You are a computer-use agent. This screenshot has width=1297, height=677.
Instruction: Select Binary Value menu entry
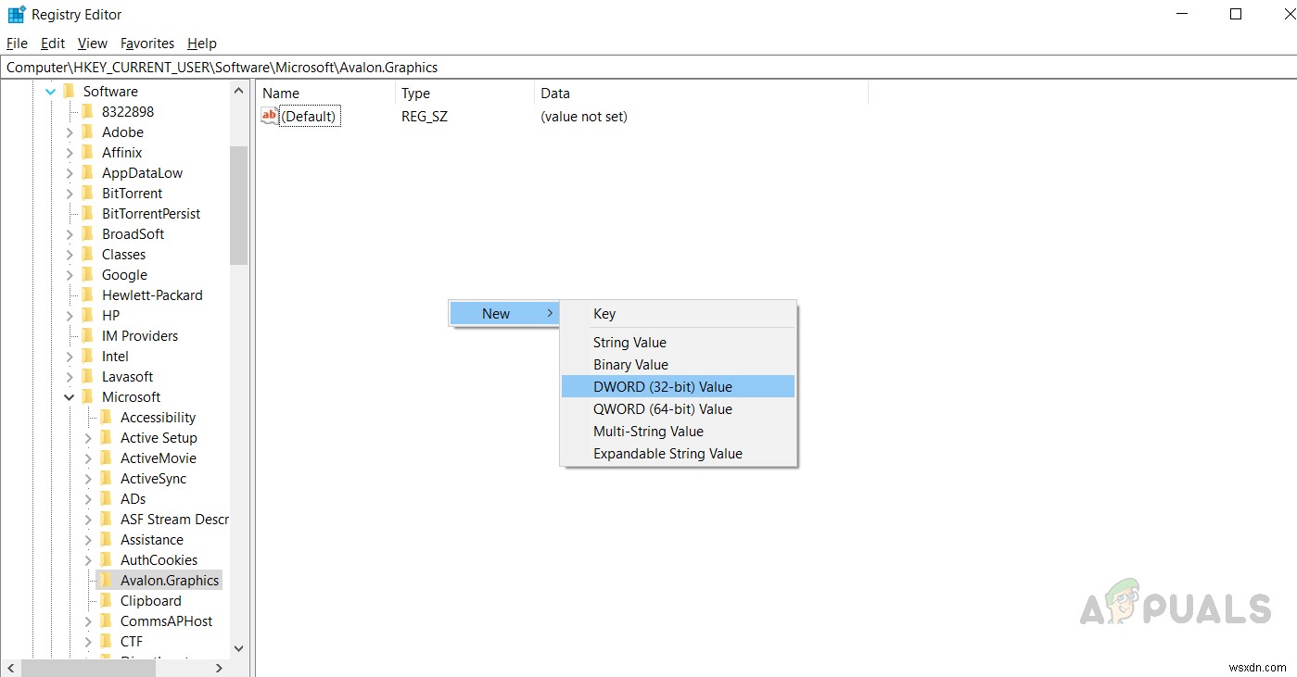pos(678,364)
